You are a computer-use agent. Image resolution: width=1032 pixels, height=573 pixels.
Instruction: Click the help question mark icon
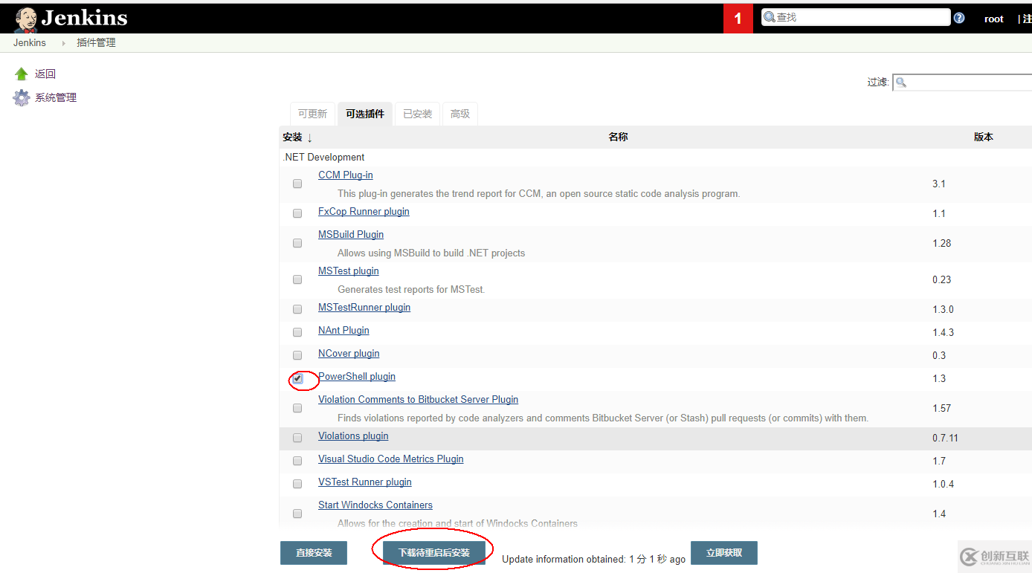coord(958,16)
